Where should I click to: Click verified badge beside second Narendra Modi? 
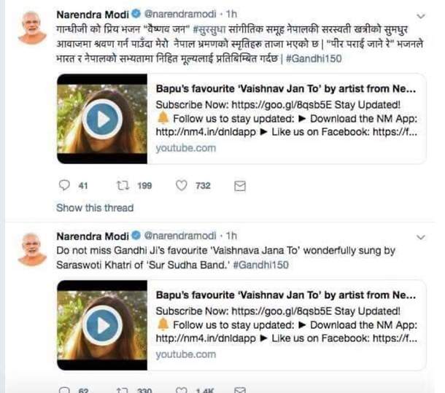pos(136,236)
